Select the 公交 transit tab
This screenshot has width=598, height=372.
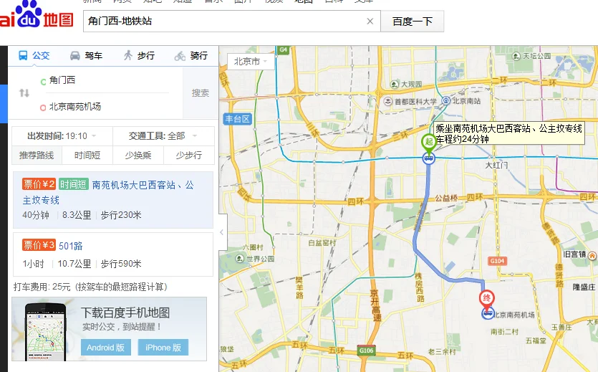(34, 56)
